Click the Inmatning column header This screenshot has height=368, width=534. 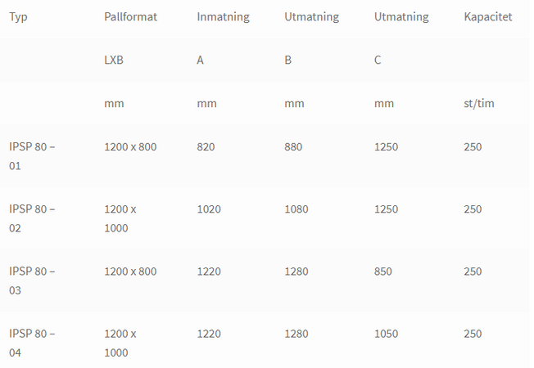coord(223,17)
